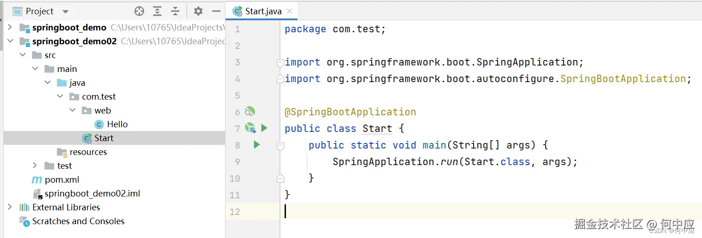Click the Collapse All icon in Project panel
Viewport: 702px width, 238px height.
tap(175, 11)
